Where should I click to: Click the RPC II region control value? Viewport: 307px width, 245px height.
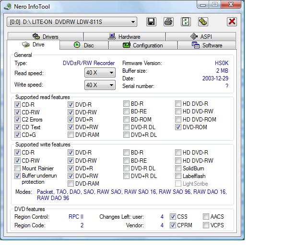click(x=76, y=216)
